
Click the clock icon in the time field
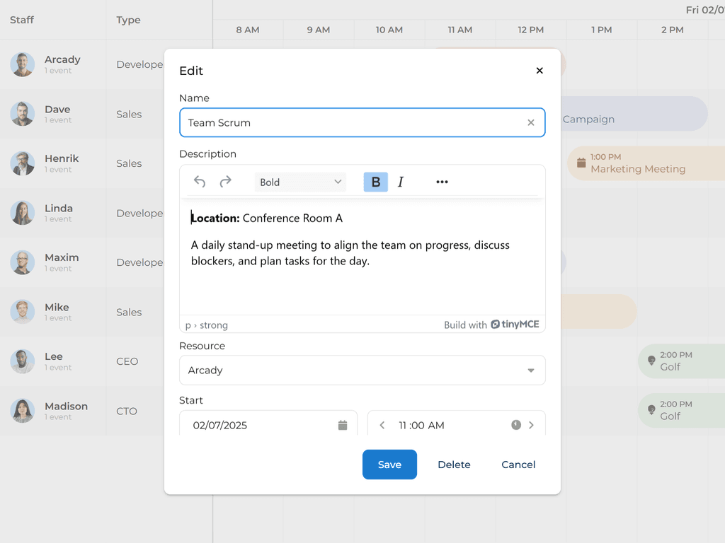516,425
